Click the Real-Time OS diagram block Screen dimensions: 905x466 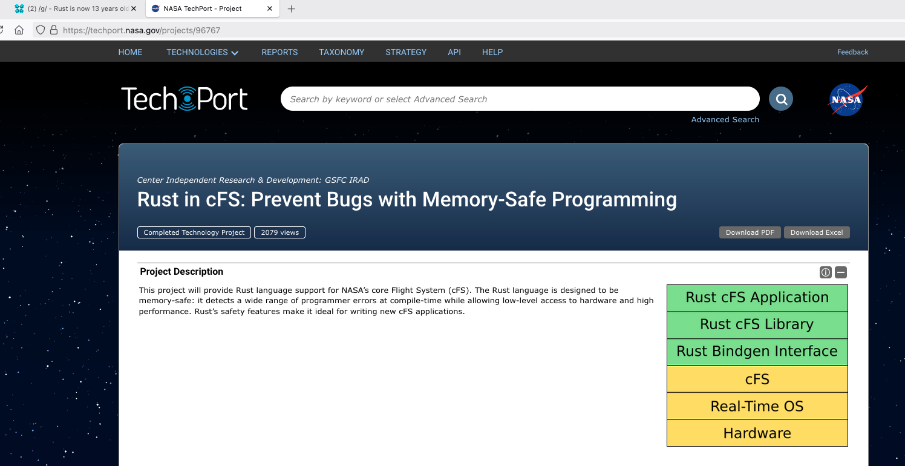pyautogui.click(x=757, y=405)
